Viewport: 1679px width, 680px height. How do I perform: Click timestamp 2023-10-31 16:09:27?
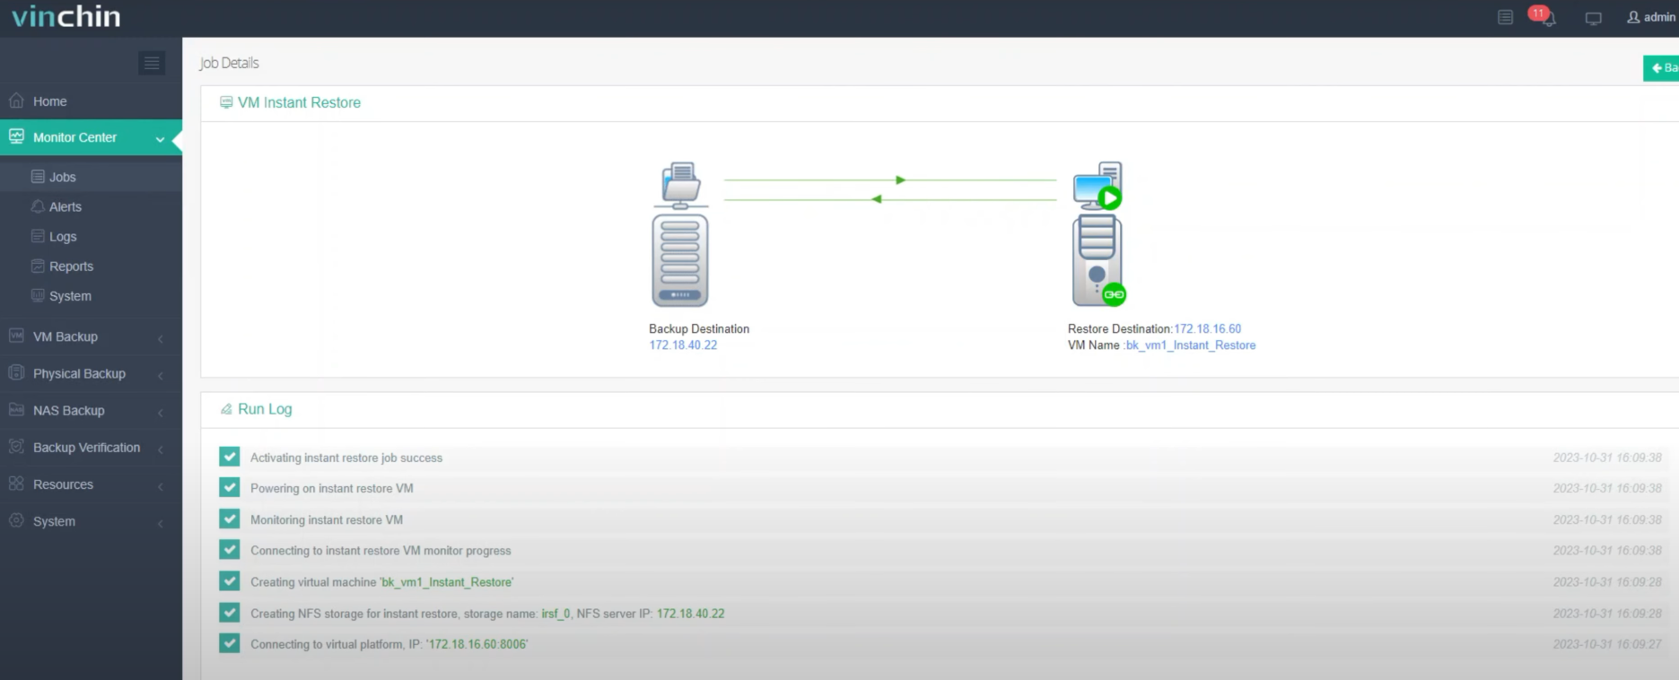(1607, 644)
